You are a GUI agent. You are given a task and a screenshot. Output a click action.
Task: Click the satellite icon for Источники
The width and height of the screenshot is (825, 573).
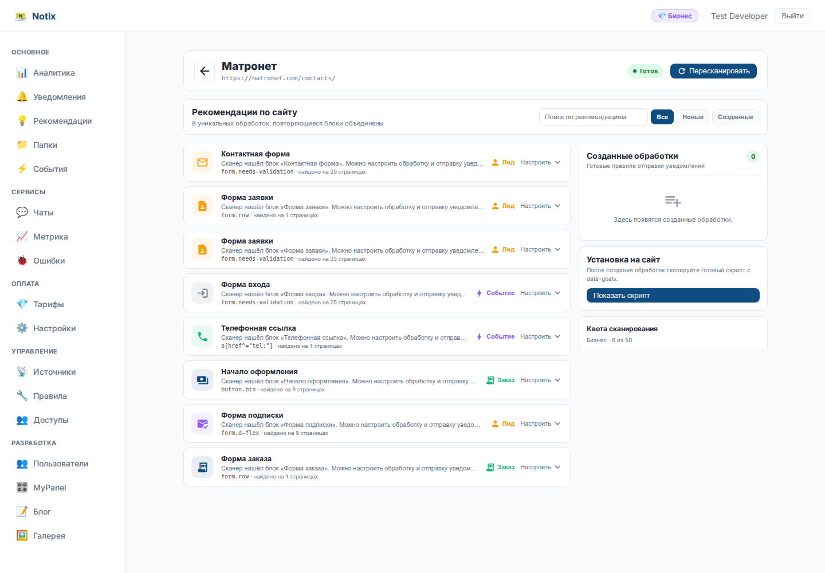(22, 372)
